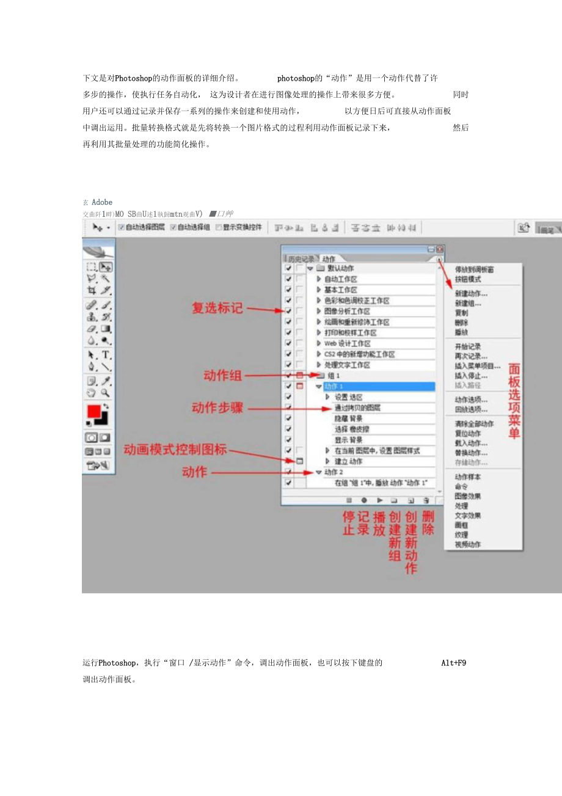Viewport: 562px width, 796px height.
Task: Select the Horizontal Type tool
Action: coord(106,354)
